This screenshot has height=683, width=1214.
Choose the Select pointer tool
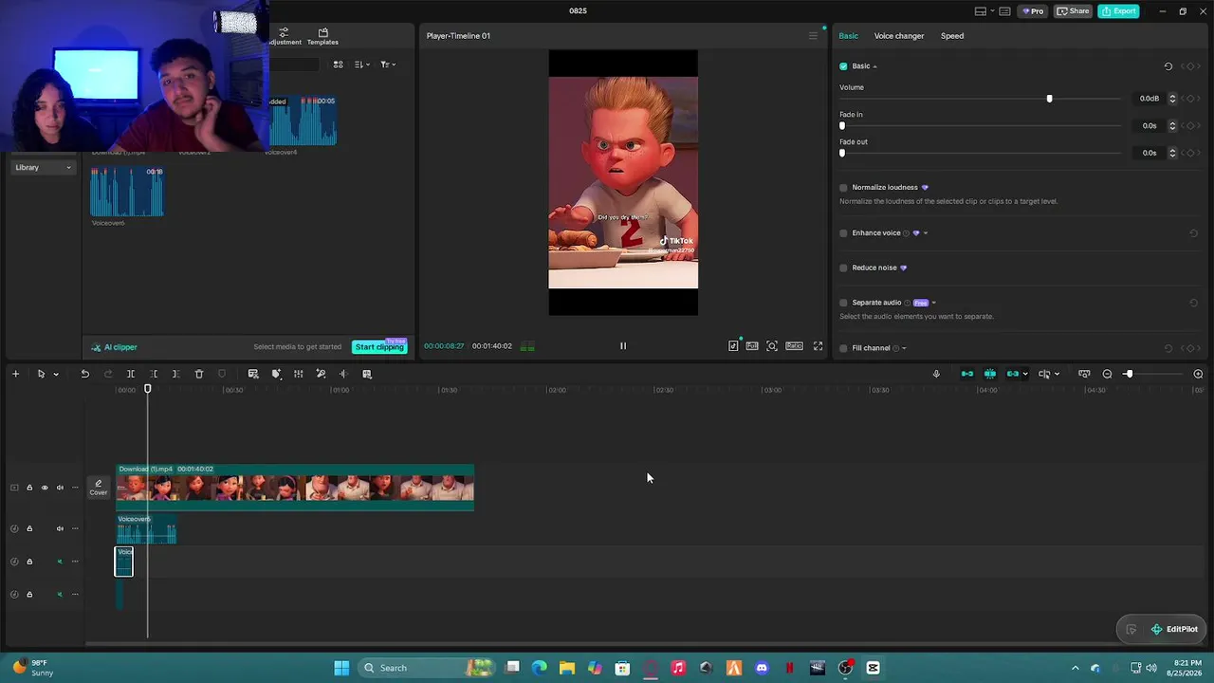tap(41, 374)
